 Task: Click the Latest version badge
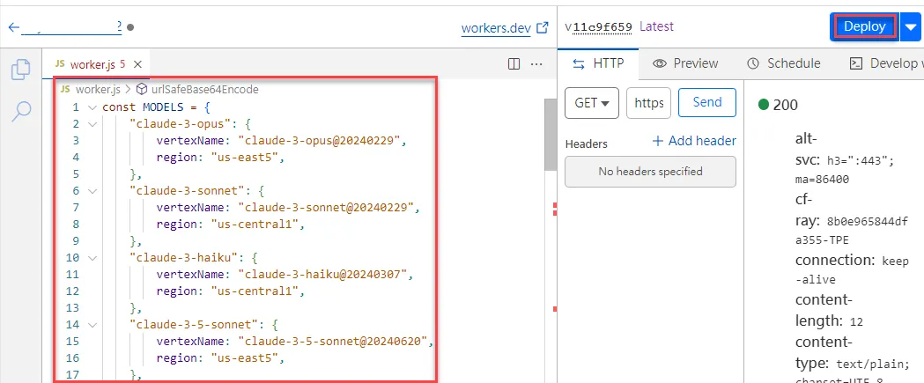tap(656, 26)
